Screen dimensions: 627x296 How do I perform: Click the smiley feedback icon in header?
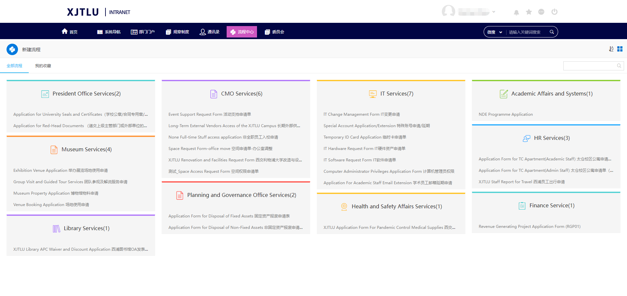[541, 12]
